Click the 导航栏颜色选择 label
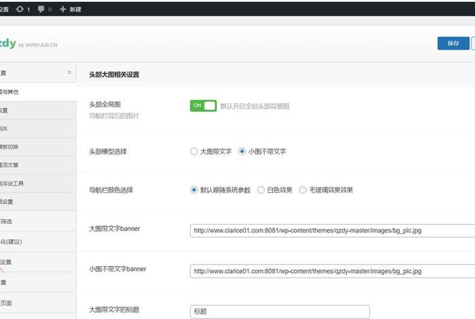 pyautogui.click(x=111, y=190)
